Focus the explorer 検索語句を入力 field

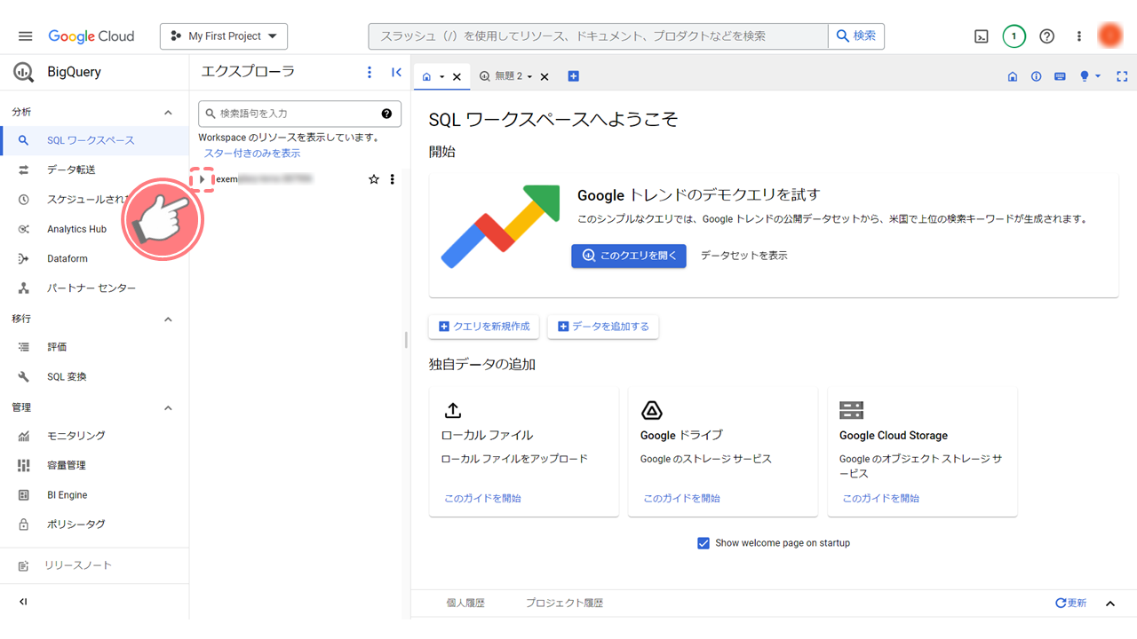click(299, 114)
